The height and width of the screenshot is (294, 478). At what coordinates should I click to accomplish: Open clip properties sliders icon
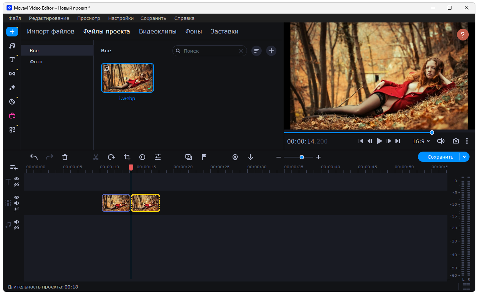[x=158, y=157]
